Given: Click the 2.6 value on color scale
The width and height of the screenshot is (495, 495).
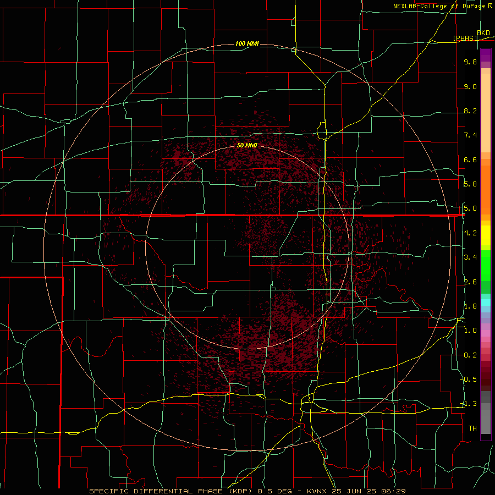Looking at the screenshot, I should coord(470,282).
